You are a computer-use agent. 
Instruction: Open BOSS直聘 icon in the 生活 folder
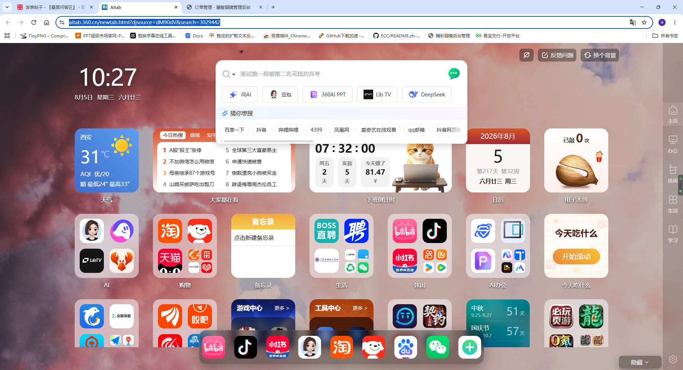click(327, 231)
